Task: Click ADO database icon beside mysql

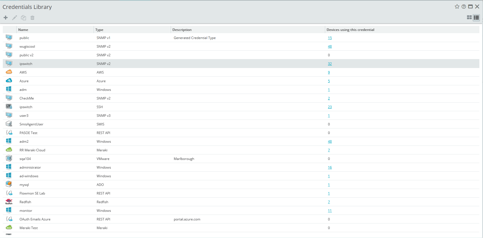Action: click(x=9, y=184)
